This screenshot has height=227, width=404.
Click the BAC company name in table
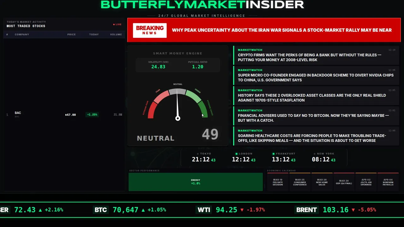[18, 113]
